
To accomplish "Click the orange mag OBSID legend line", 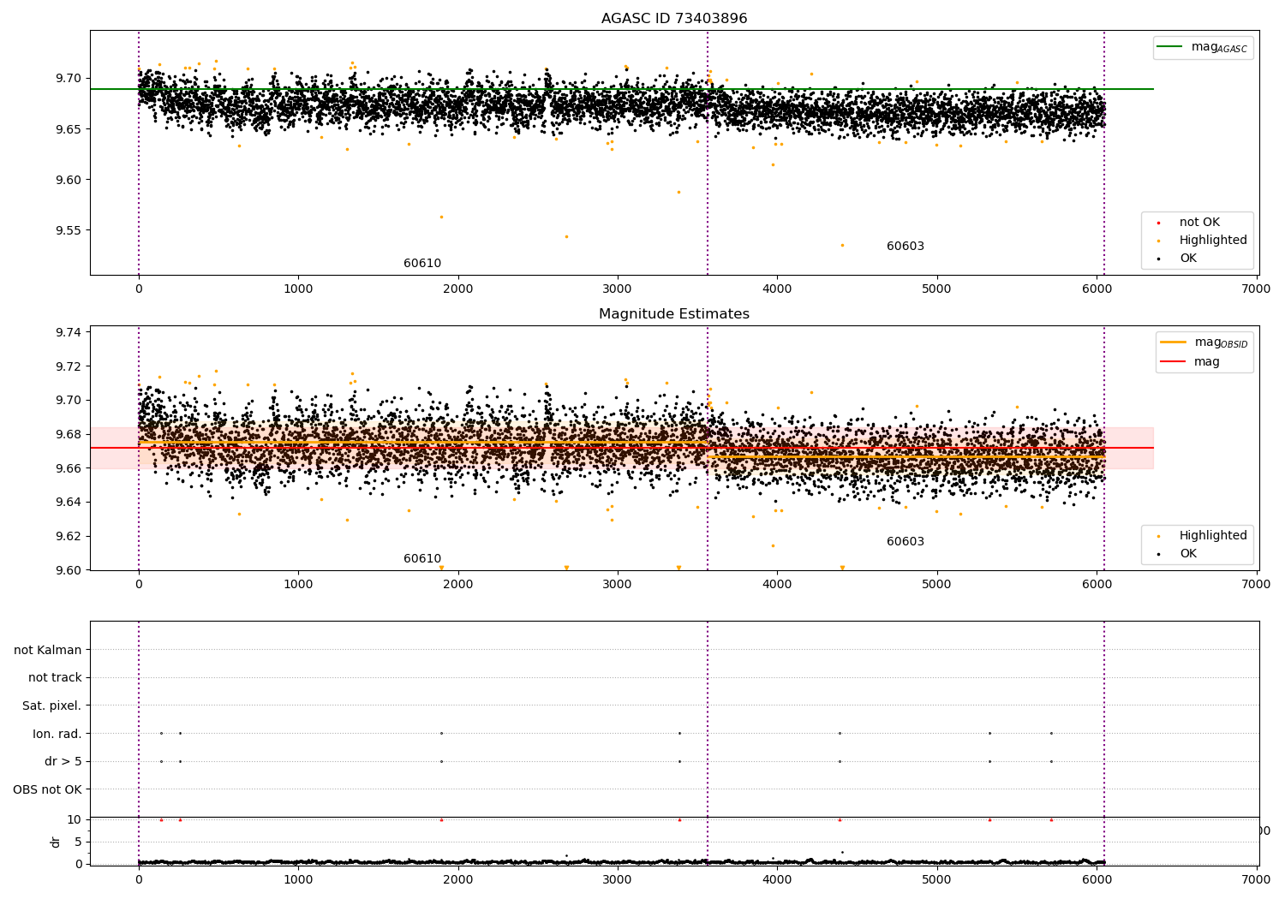I will (x=1173, y=342).
